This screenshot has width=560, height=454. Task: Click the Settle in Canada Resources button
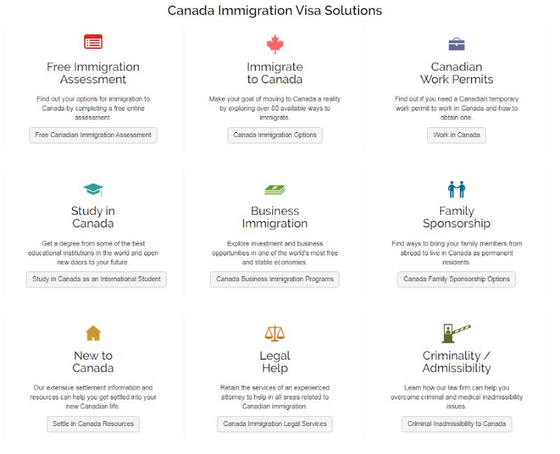(93, 424)
